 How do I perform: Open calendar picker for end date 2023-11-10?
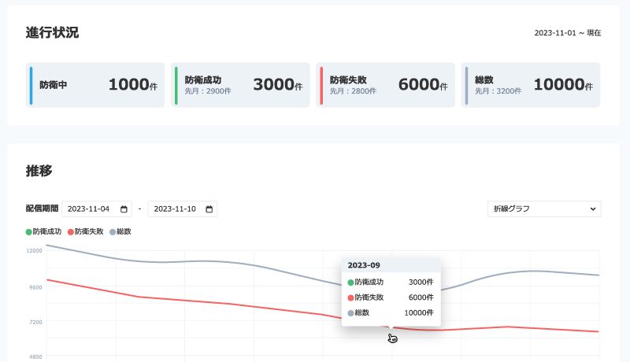(209, 209)
